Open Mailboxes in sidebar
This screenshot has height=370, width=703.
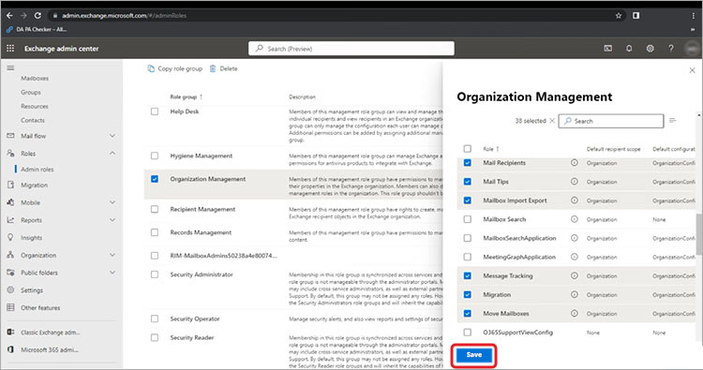[35, 79]
